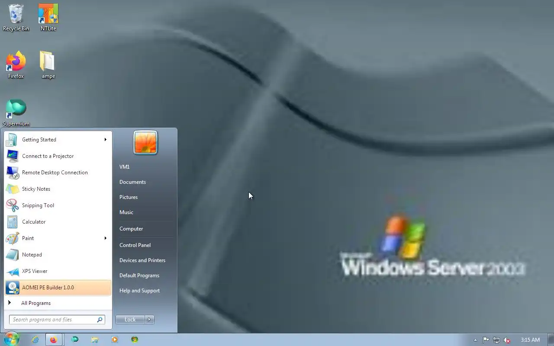Click the Show desktop strip
The height and width of the screenshot is (346, 554).
click(551, 340)
